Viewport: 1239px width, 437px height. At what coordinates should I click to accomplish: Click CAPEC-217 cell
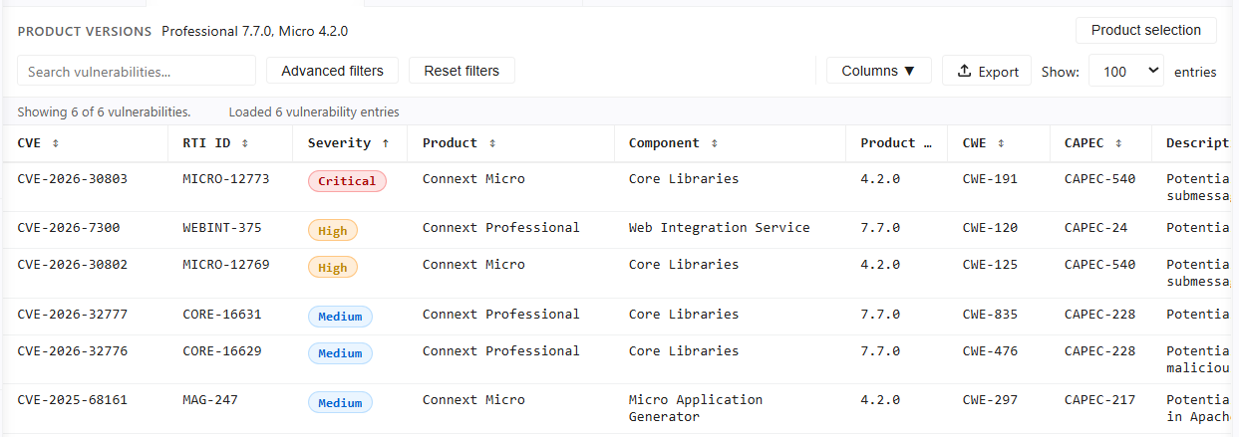pos(1100,399)
